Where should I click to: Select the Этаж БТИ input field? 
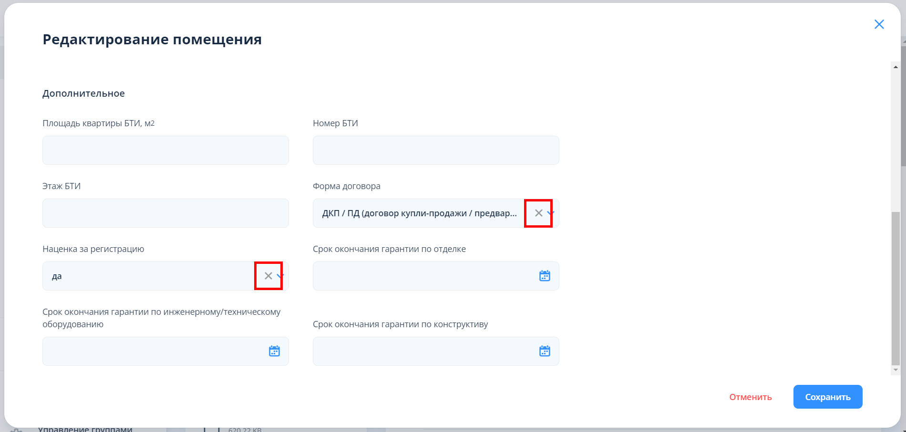[x=165, y=213]
